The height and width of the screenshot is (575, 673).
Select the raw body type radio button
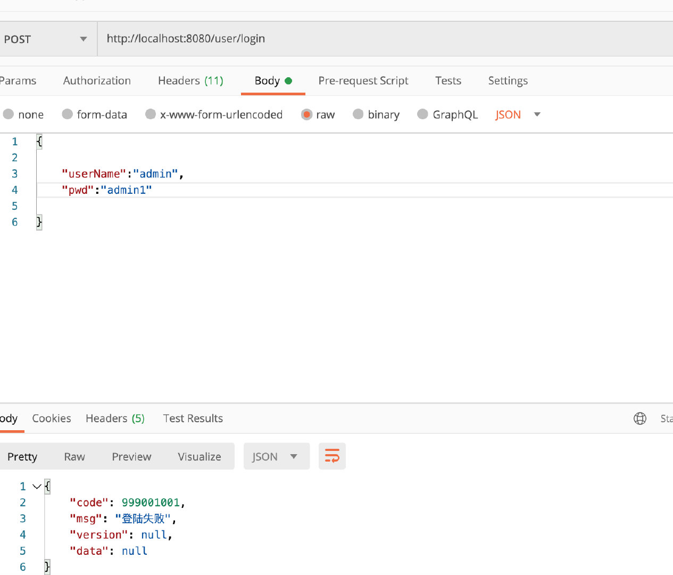click(307, 114)
